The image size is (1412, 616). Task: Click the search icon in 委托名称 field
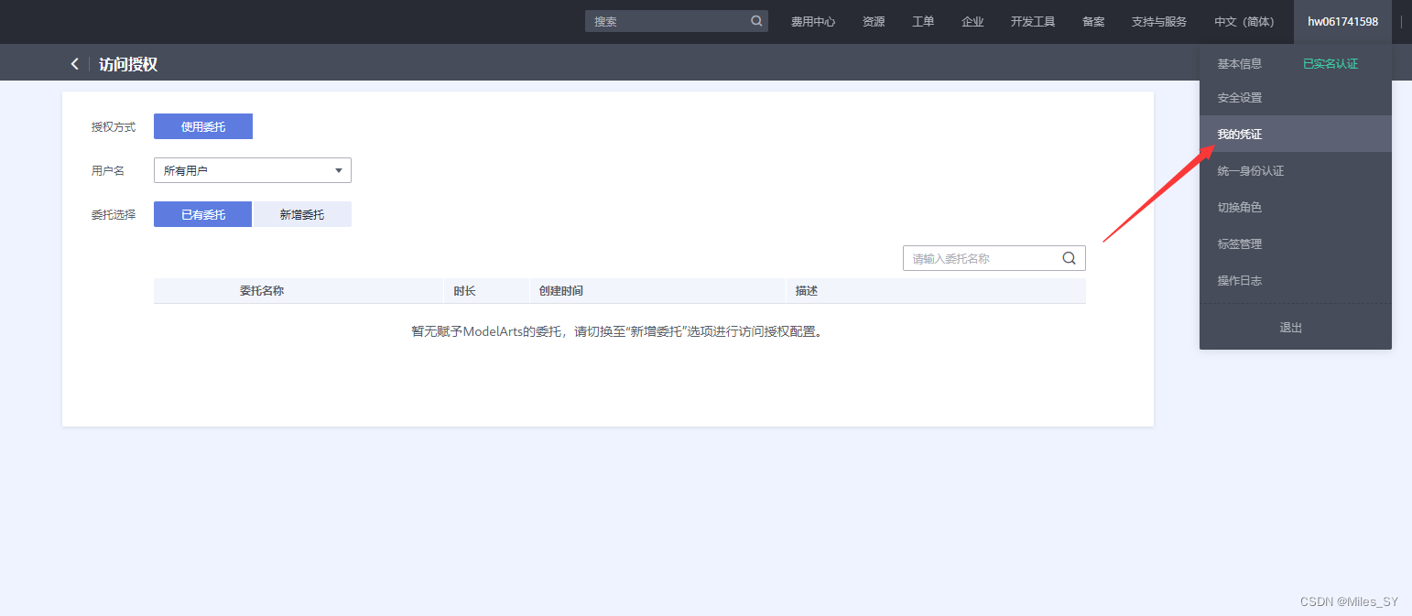point(1069,258)
